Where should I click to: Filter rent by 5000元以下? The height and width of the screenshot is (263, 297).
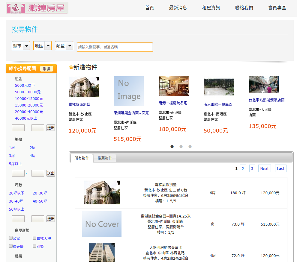(x=25, y=85)
